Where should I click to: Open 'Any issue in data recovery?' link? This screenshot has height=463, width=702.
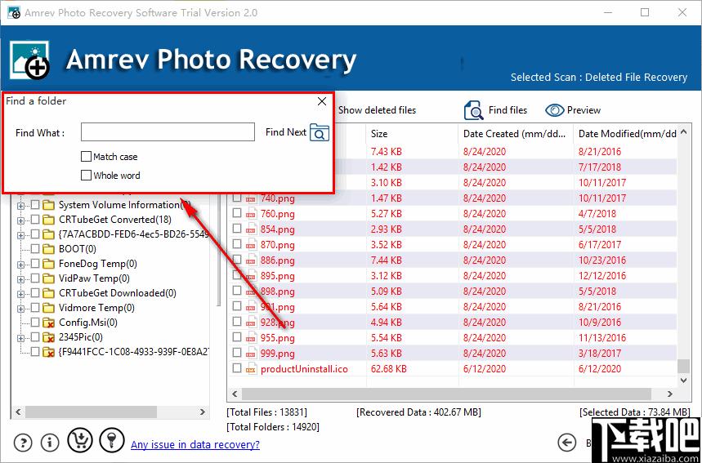(x=195, y=445)
